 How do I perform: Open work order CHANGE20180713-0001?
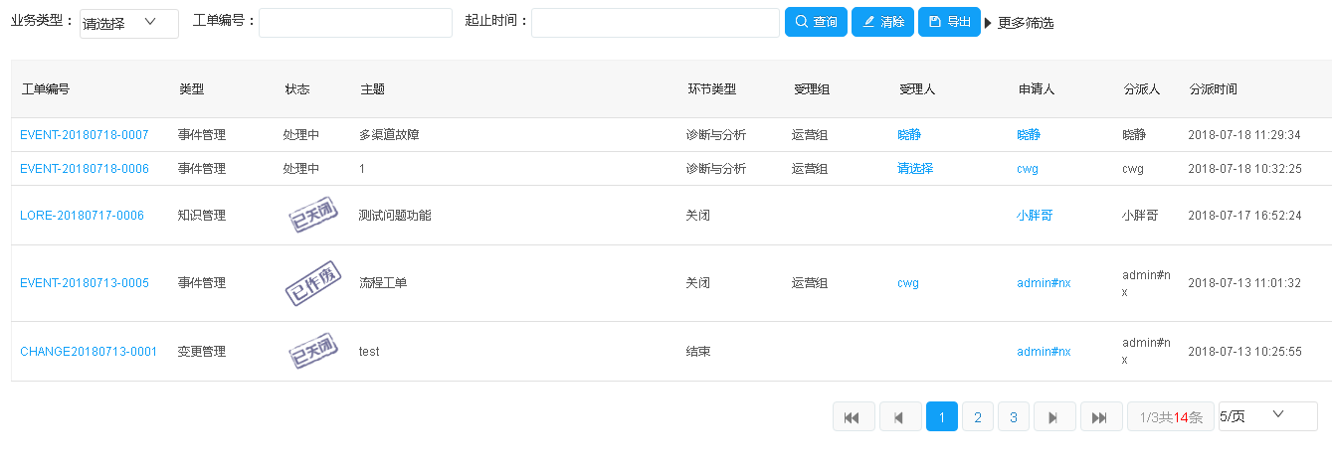tap(89, 352)
